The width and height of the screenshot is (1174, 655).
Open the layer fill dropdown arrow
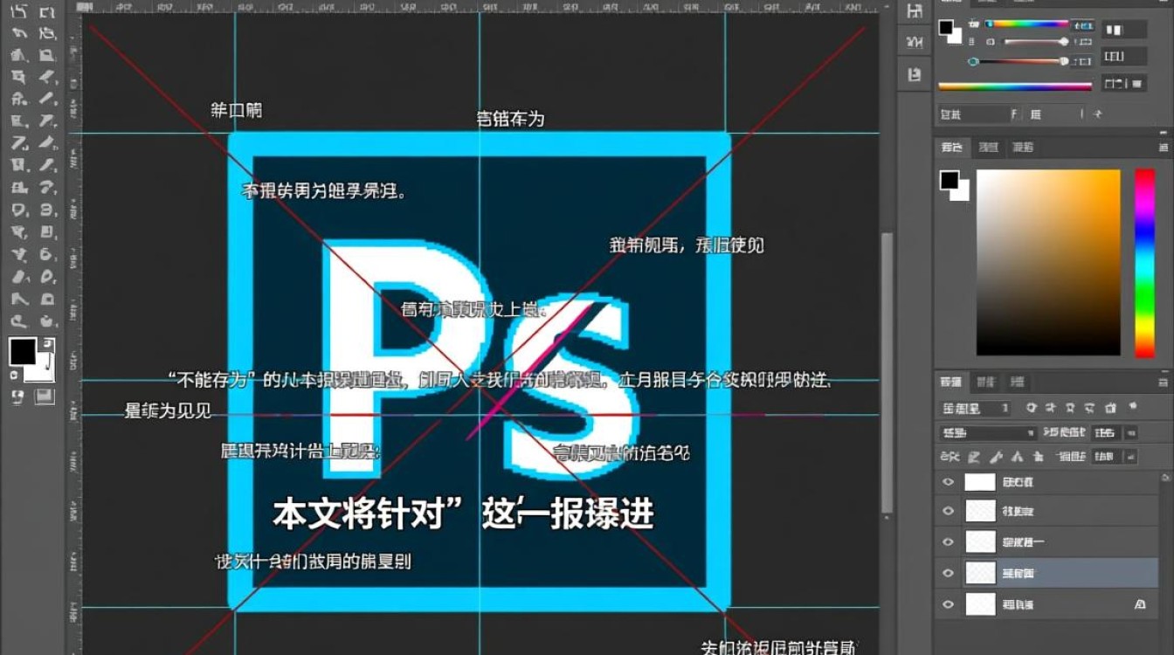[x=1131, y=456]
